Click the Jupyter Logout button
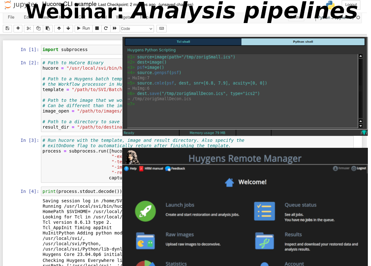This screenshot has height=266, width=371. click(x=351, y=5)
